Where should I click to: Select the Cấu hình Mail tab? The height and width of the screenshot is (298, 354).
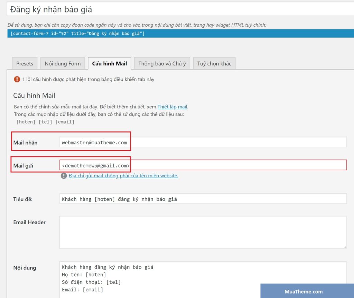(x=109, y=63)
